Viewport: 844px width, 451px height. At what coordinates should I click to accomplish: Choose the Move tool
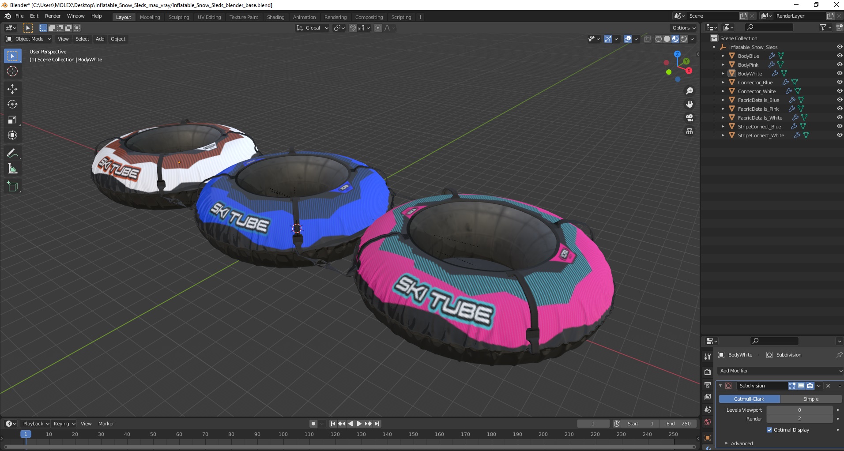point(12,89)
